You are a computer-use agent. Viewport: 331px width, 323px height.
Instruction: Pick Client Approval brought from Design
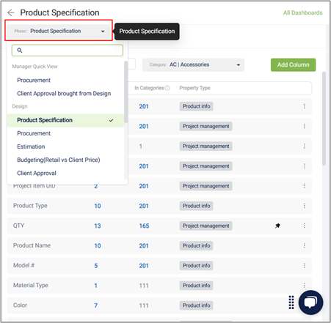point(64,94)
